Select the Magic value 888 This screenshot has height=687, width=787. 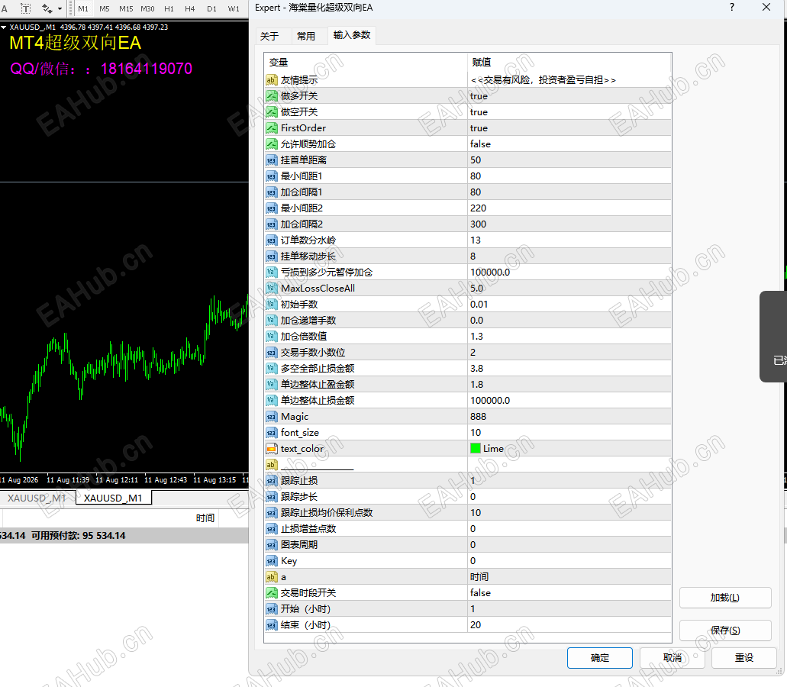click(569, 417)
